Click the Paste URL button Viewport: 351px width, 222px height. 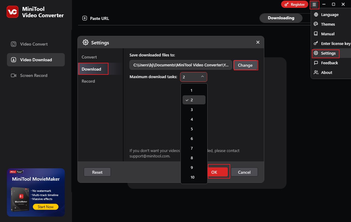96,18
